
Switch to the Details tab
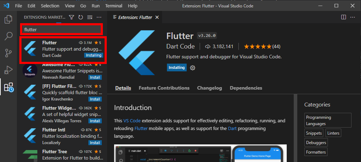(123, 88)
